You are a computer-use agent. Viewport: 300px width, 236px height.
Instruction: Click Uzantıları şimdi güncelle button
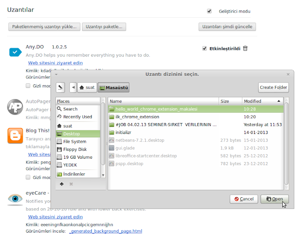pos(227,27)
